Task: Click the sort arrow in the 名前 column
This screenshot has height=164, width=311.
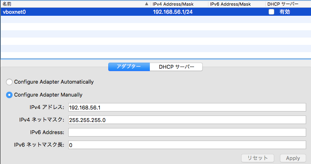Action: [146, 4]
